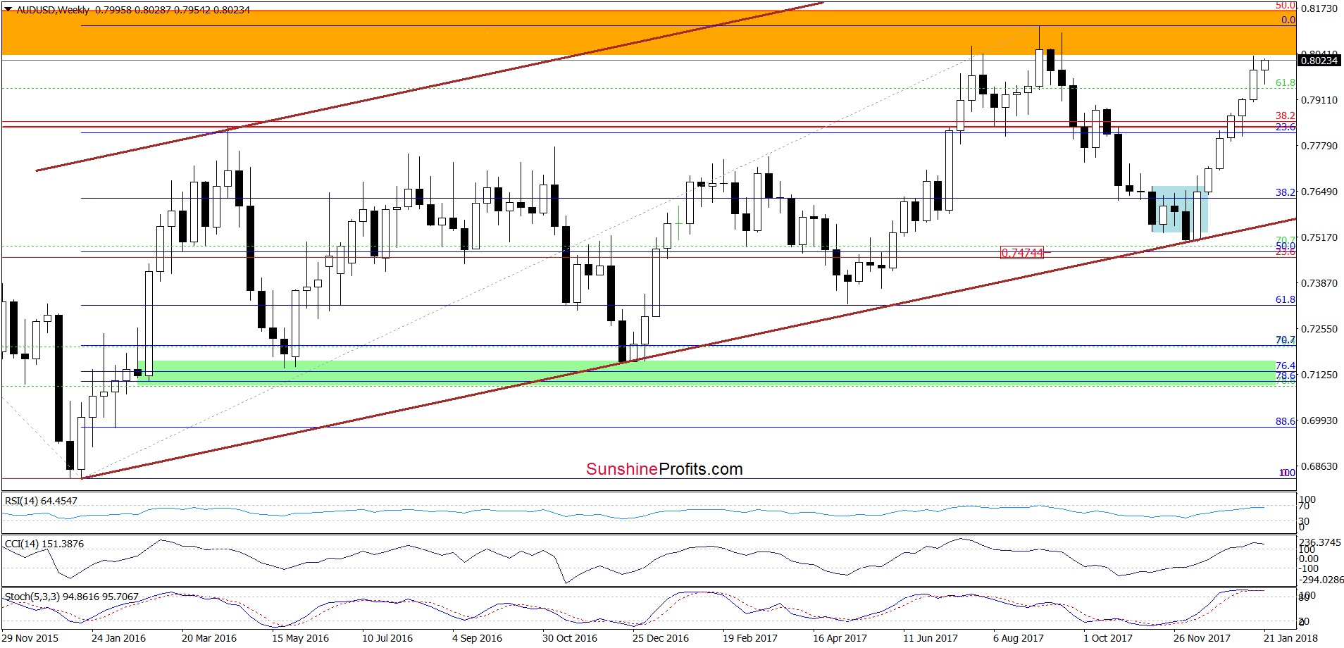Click the 10 Jul 2016 date label
Image resolution: width=1344 pixels, height=648 pixels.
click(x=387, y=638)
